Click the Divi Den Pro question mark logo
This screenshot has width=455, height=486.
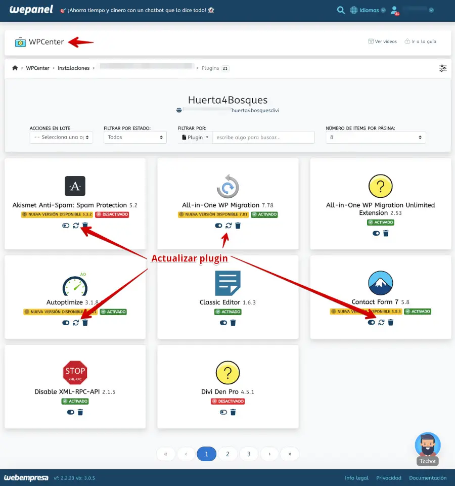(228, 373)
